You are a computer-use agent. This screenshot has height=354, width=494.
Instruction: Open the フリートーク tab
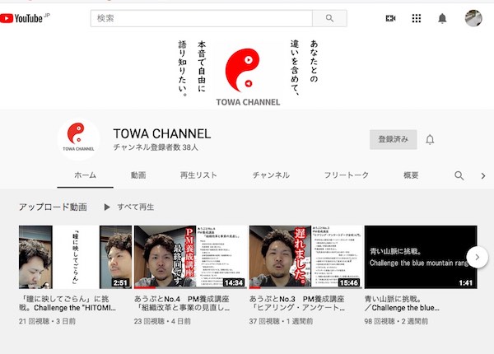click(x=347, y=175)
